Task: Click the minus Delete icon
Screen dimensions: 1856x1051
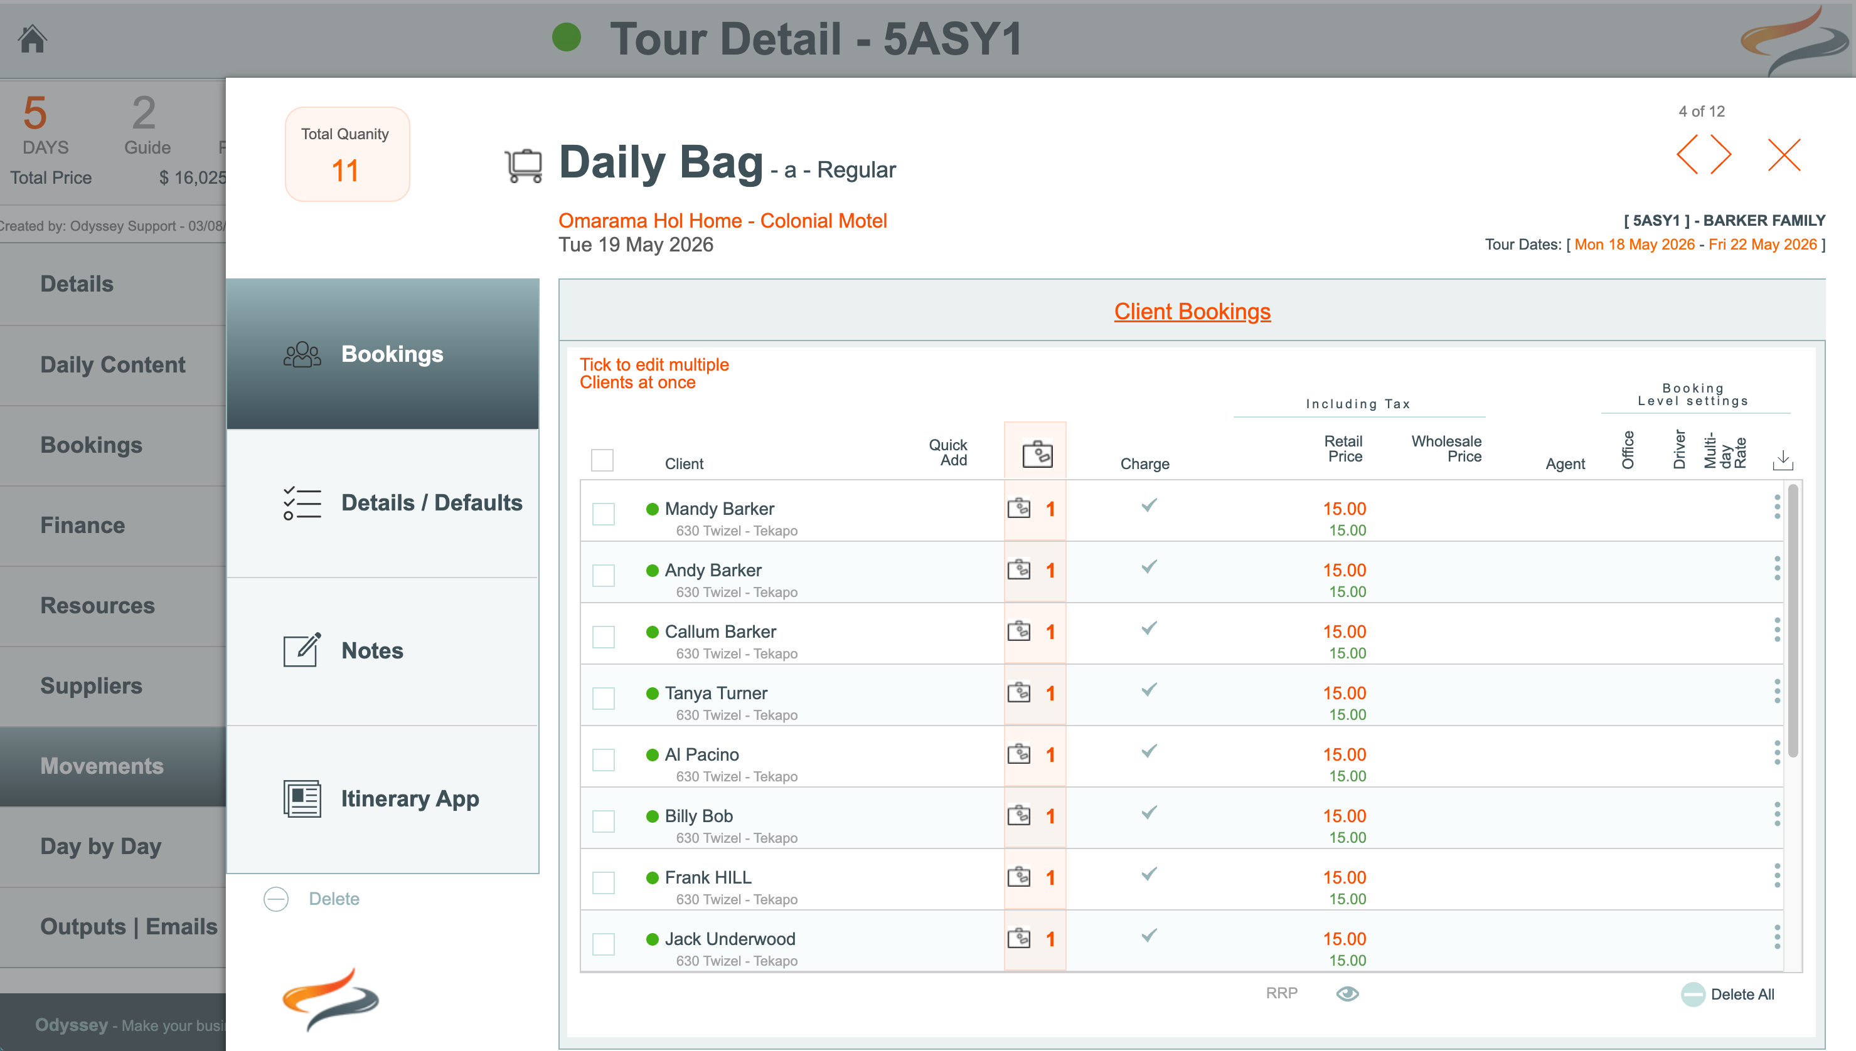Action: pos(276,899)
